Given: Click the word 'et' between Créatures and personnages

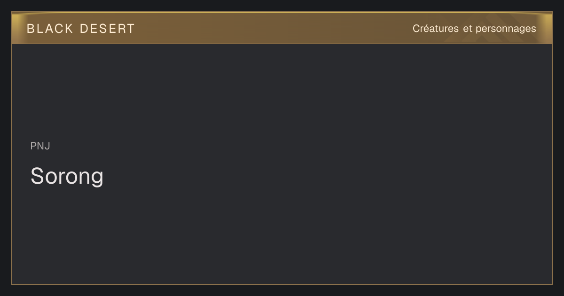Looking at the screenshot, I should click(x=467, y=29).
